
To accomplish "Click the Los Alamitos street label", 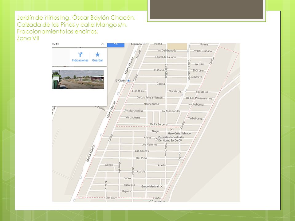I will (149, 145).
